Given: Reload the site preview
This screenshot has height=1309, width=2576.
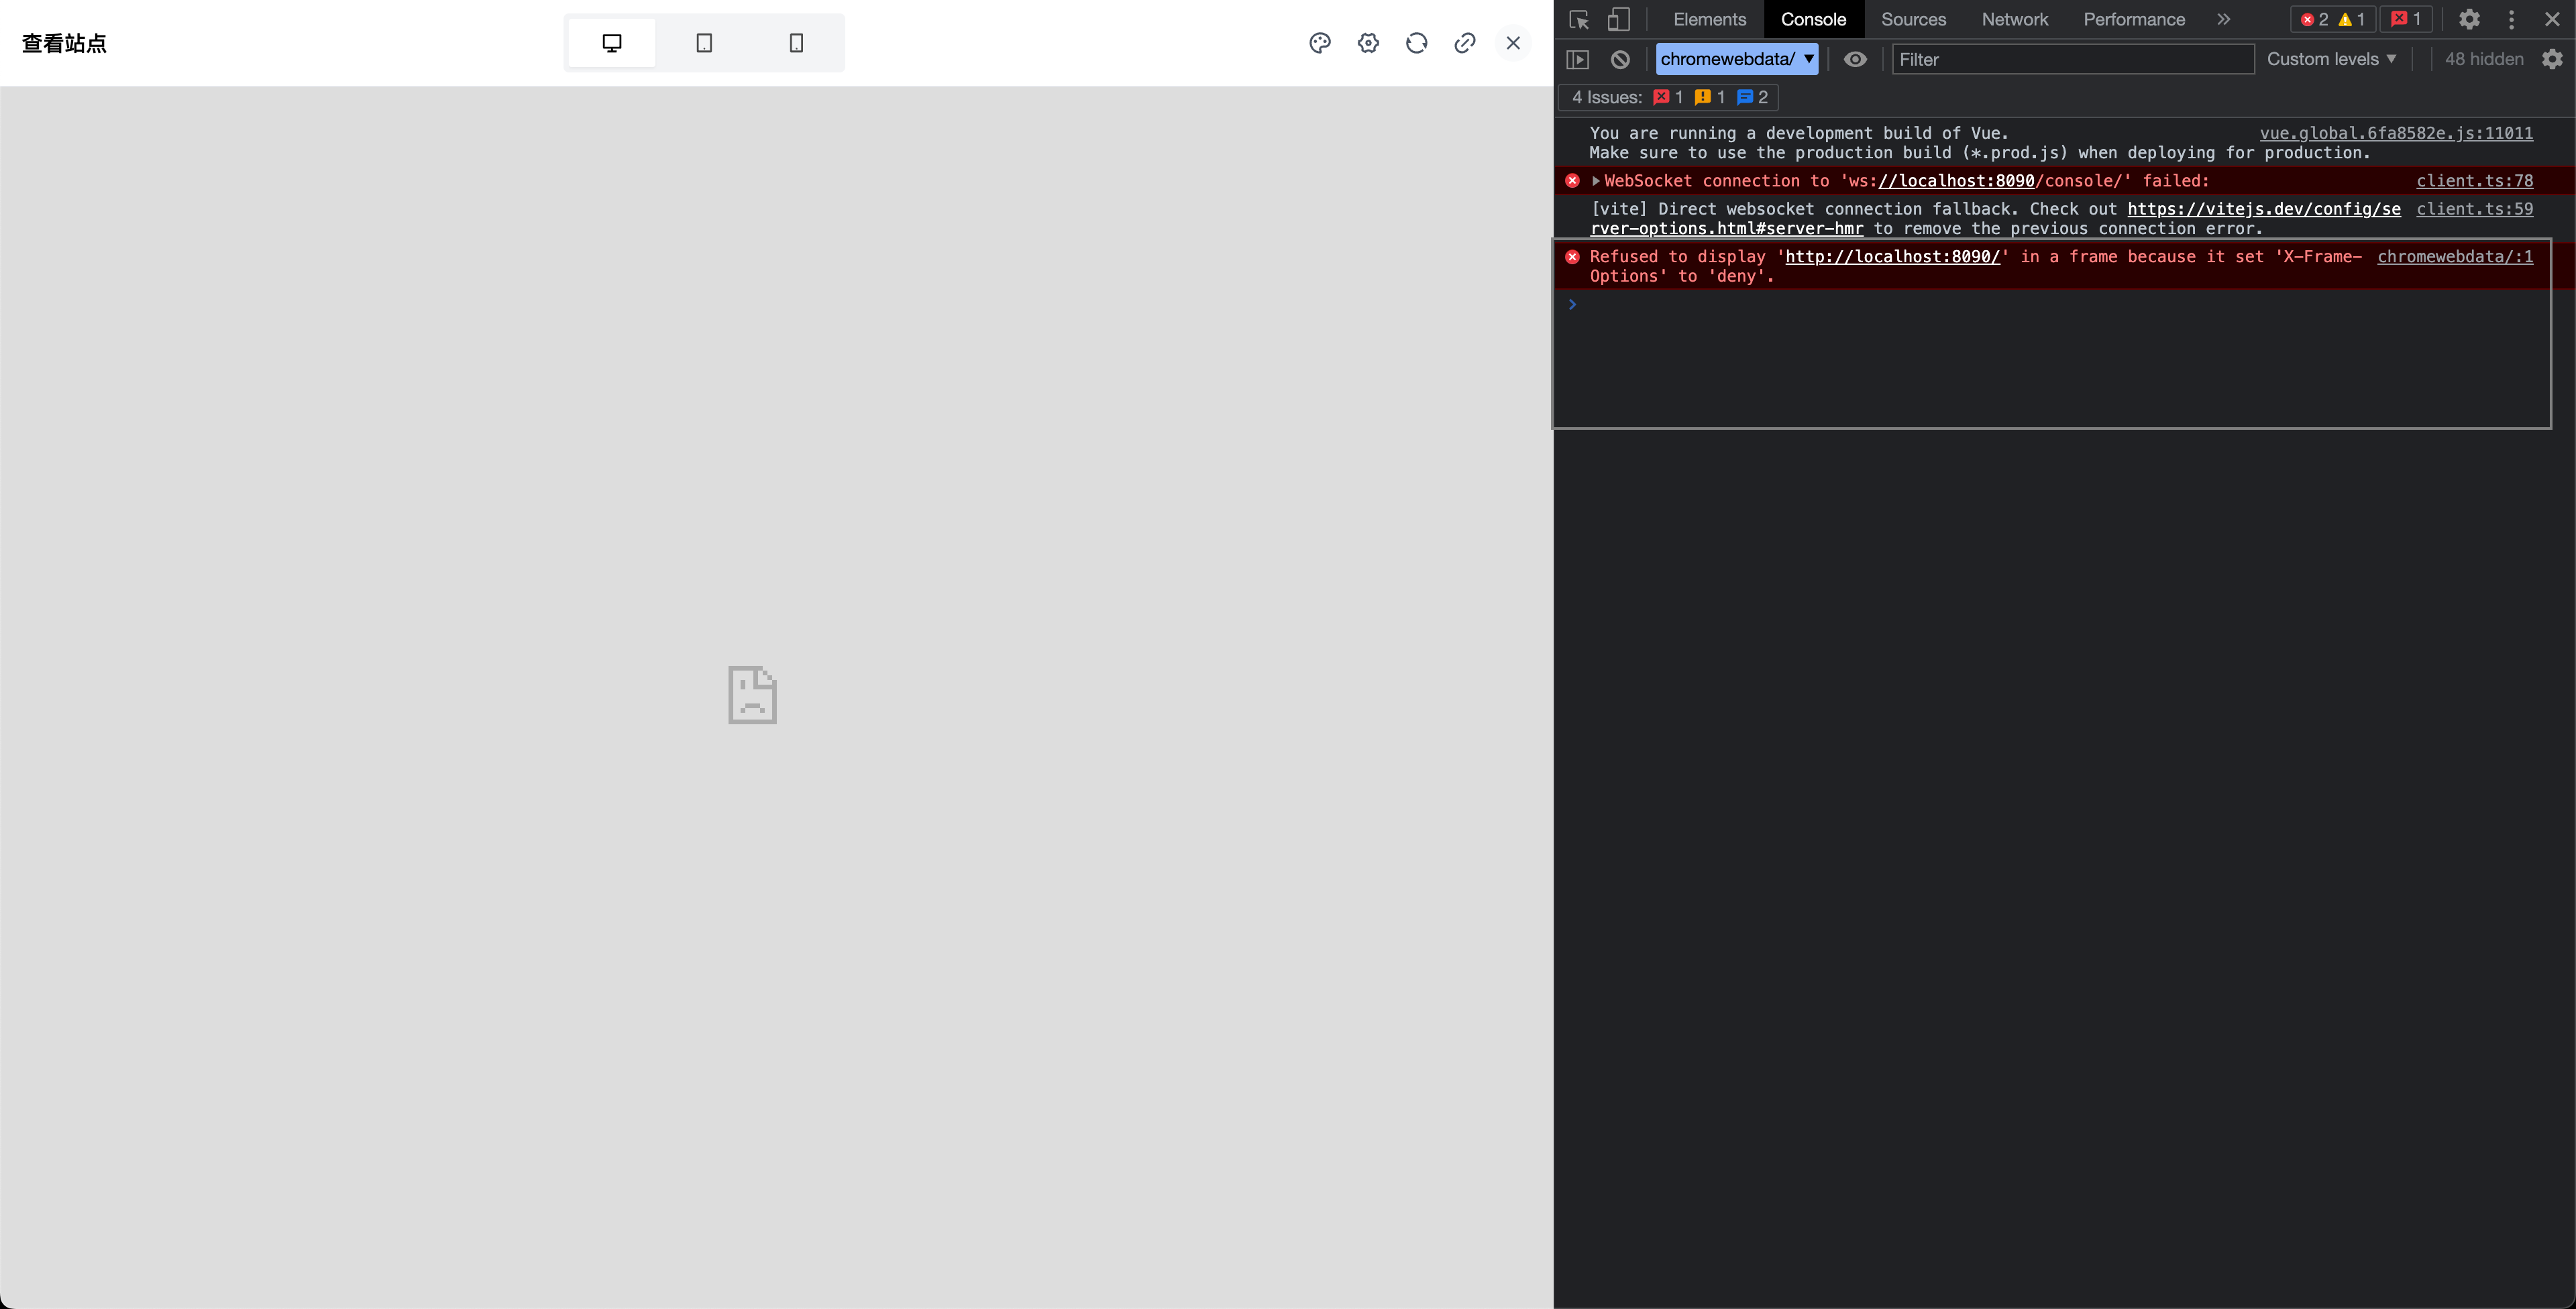Looking at the screenshot, I should [1417, 43].
